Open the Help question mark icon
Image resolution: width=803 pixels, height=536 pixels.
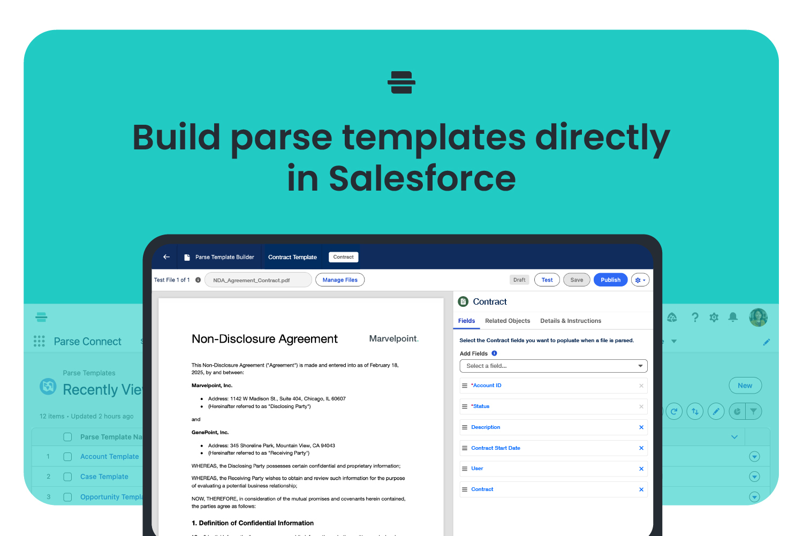coord(695,318)
